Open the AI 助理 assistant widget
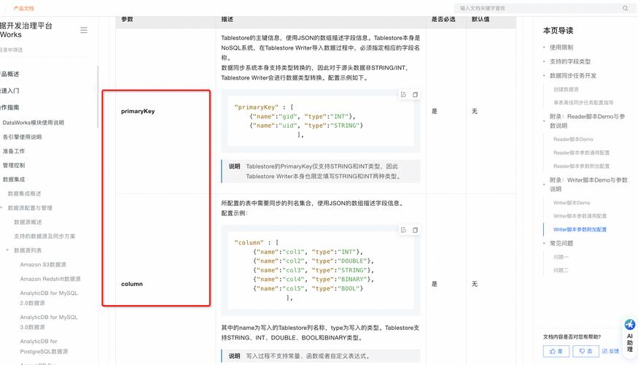638x365 pixels. (630, 336)
